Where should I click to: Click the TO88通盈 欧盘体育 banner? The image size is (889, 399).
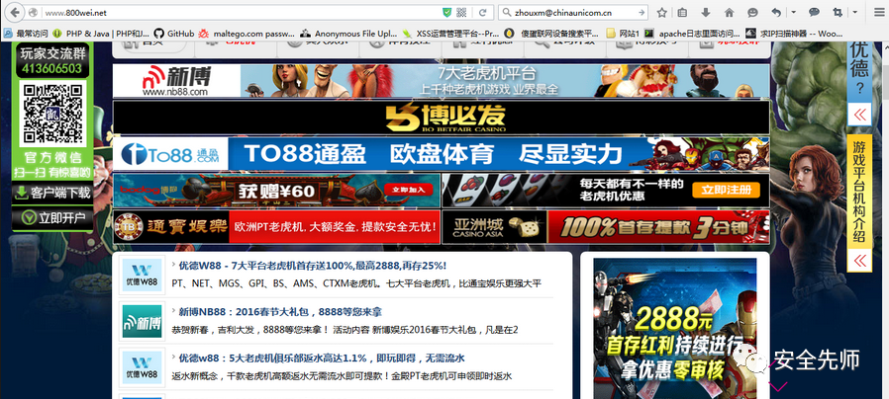(442, 154)
